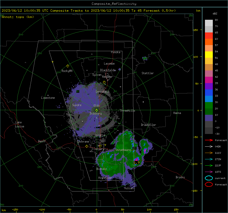Click the Blackfalds map label
The height and width of the screenshot is (213, 228).
pyautogui.click(x=108, y=70)
